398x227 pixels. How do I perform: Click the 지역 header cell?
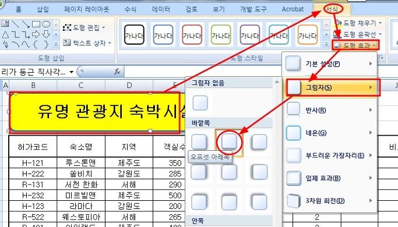click(129, 146)
